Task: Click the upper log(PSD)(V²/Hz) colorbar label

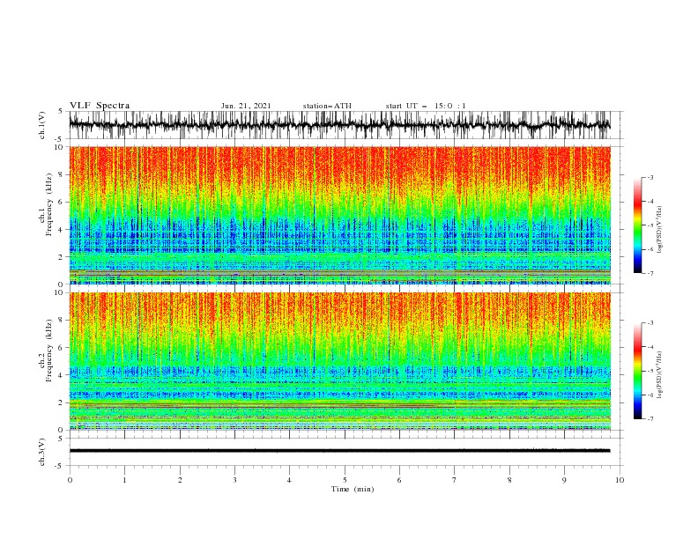Action: (x=660, y=229)
